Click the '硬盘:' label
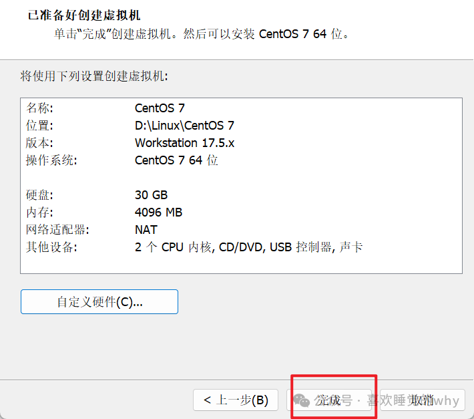Screen dimensions: 474x419 [39, 195]
